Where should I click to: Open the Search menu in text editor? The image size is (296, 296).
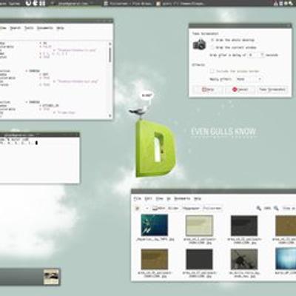[x=16, y=28]
